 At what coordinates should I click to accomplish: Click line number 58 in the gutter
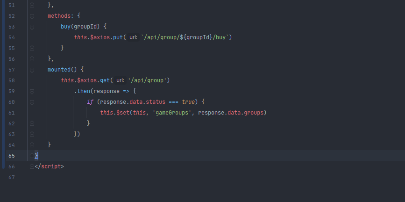pos(12,80)
